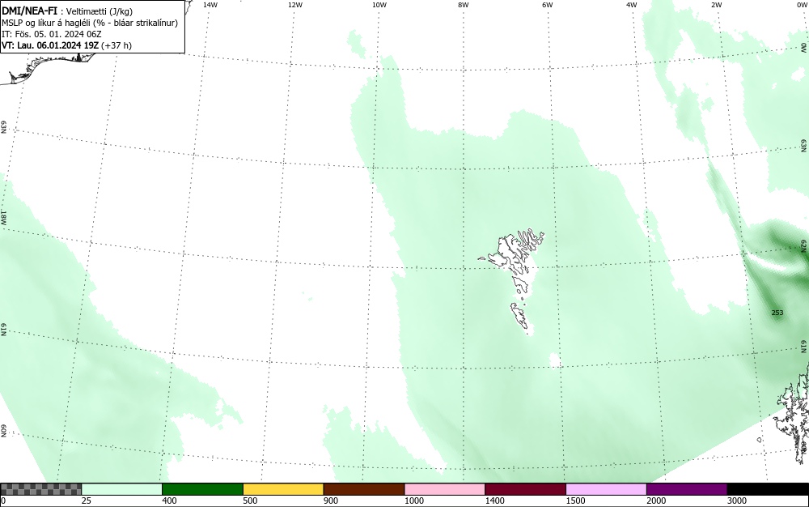This screenshot has height=507, width=809.
Task: Click the DMI/NEA-FI title text
Action: [x=29, y=11]
